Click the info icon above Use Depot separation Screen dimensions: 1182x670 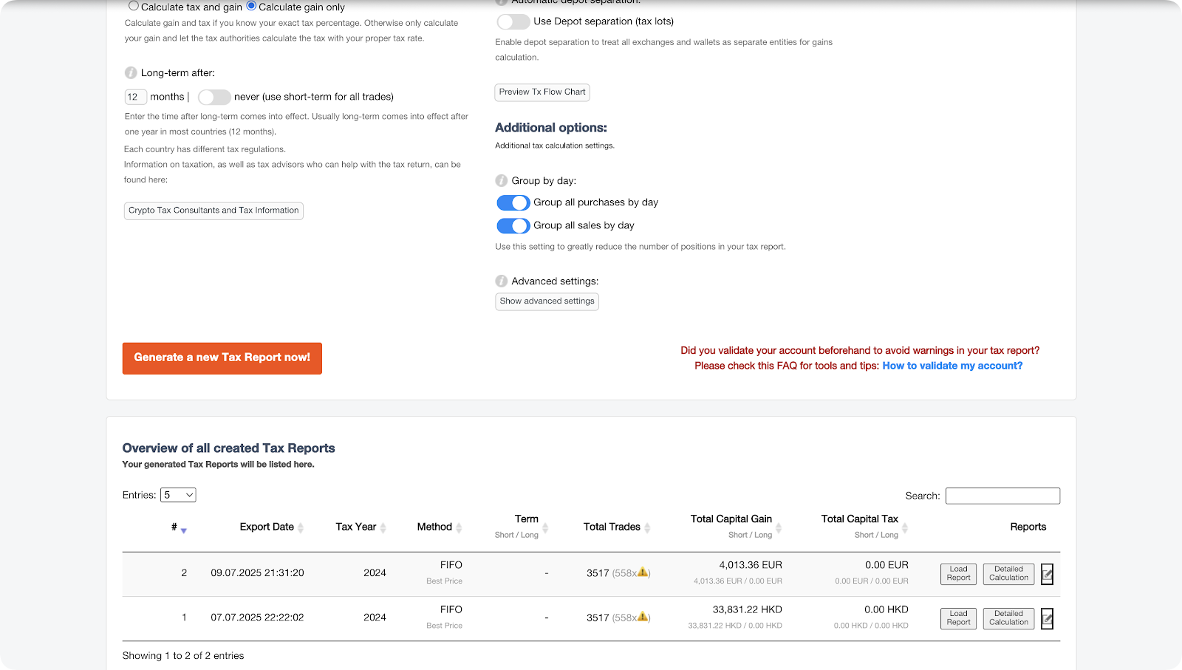[x=502, y=1]
